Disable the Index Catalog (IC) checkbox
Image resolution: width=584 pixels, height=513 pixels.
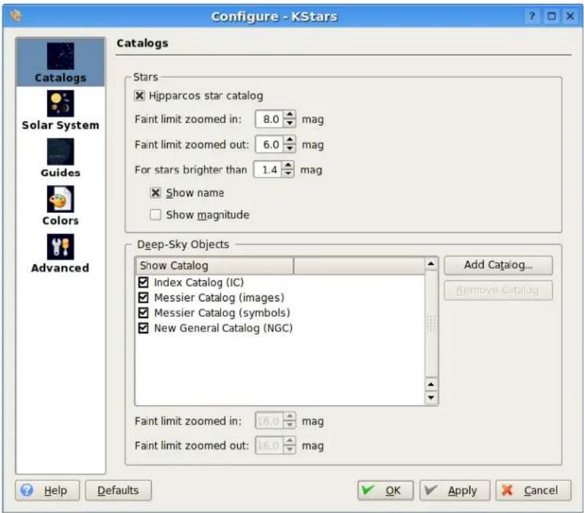(x=144, y=282)
